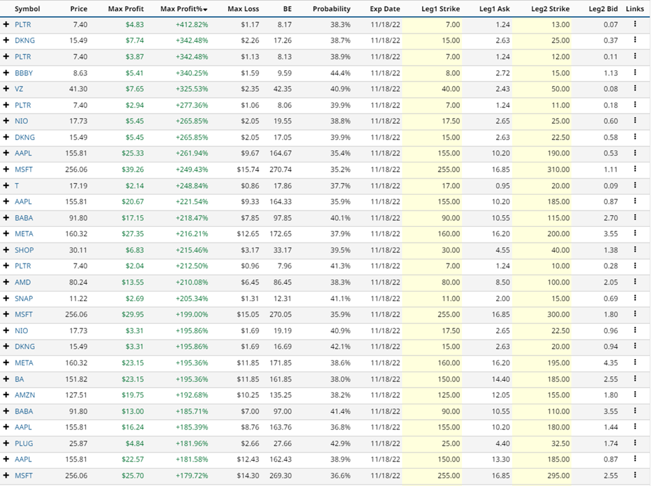
Task: Expand the AMZN row details
Action: (x=6, y=395)
